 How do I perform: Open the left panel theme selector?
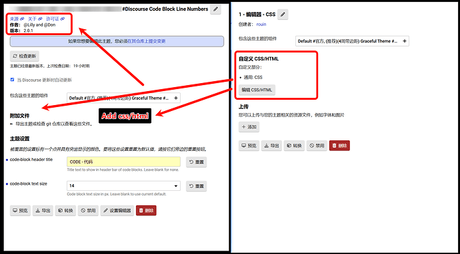pyautogui.click(x=123, y=98)
